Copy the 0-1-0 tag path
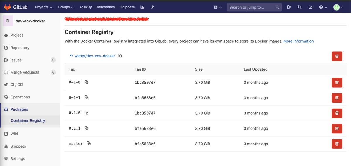 tap(86, 82)
